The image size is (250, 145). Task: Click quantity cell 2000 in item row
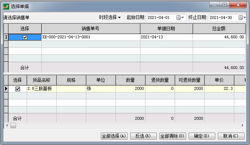130,89
